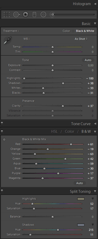The width and height of the screenshot is (98, 239).
Task: Click the Highlights Saturation value 17
Action: (x=92, y=209)
